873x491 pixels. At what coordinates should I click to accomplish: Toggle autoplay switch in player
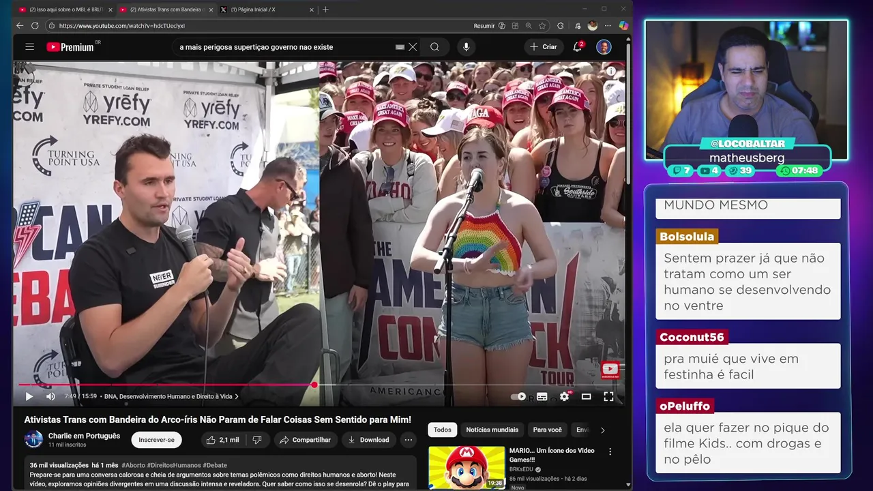pyautogui.click(x=518, y=396)
